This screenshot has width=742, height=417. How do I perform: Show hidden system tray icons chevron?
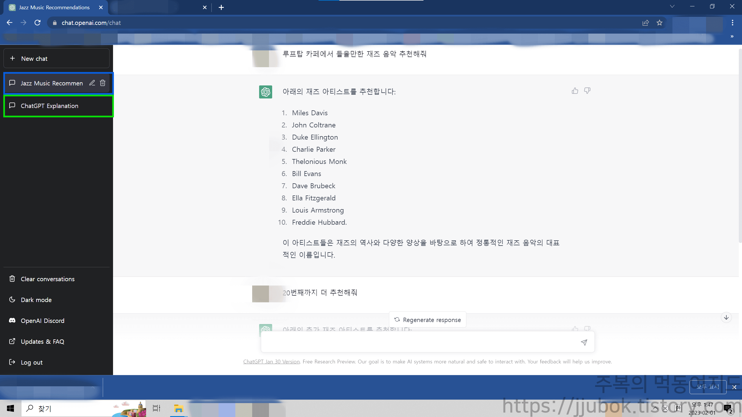[655, 408]
